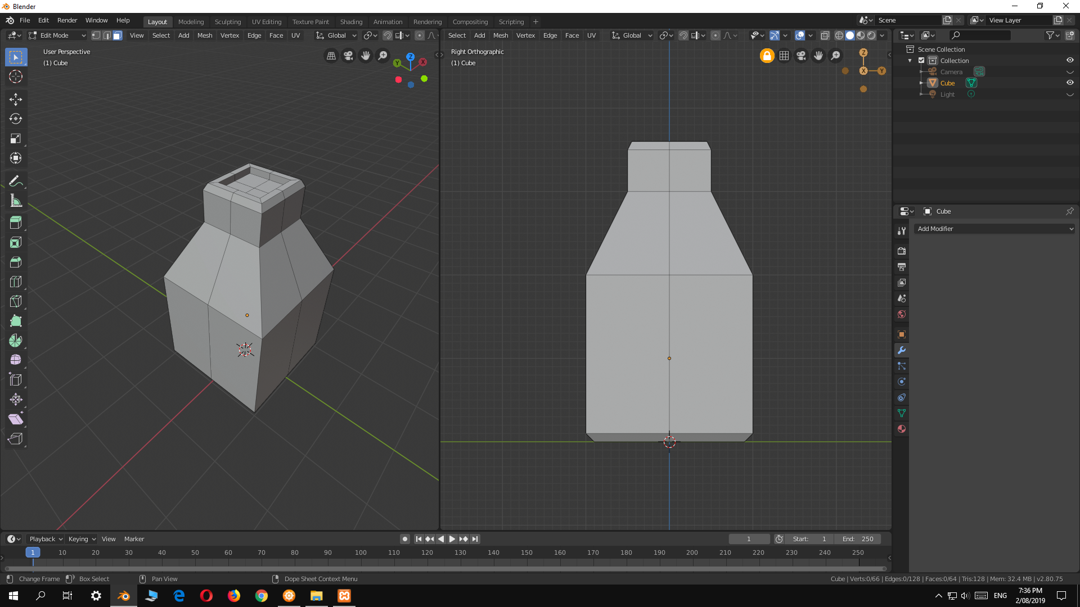Select the Move tool in left toolbar
This screenshot has width=1080, height=607.
[x=16, y=99]
